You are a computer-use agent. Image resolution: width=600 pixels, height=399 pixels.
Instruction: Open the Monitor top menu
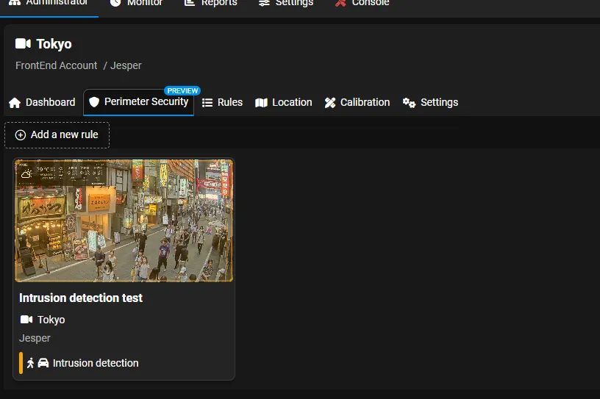[136, 4]
